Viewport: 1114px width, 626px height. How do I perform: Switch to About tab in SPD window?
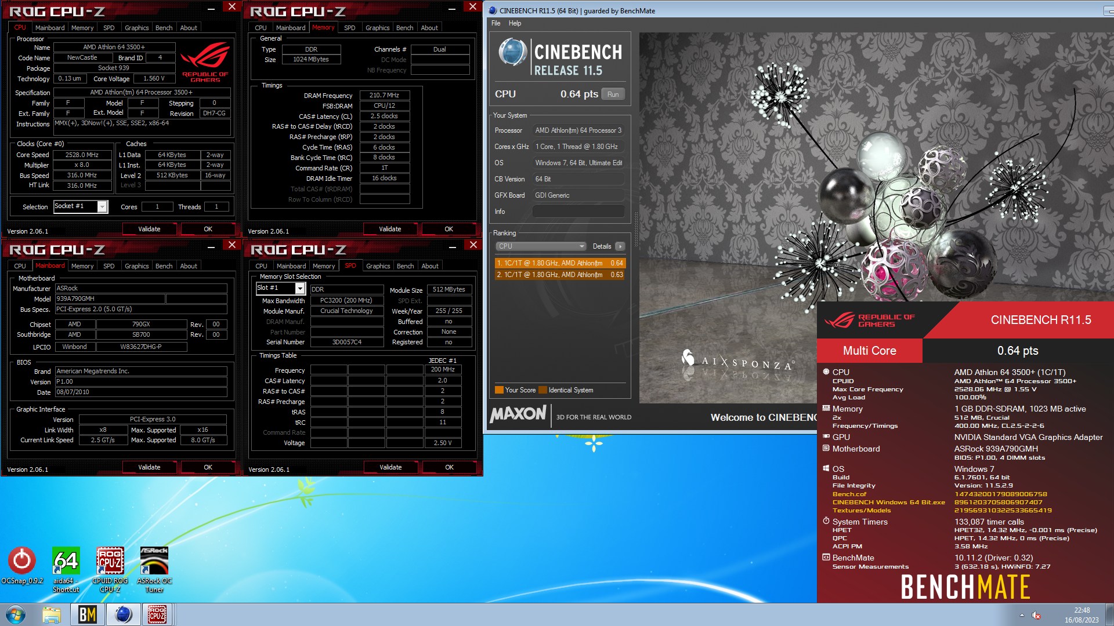[429, 266]
